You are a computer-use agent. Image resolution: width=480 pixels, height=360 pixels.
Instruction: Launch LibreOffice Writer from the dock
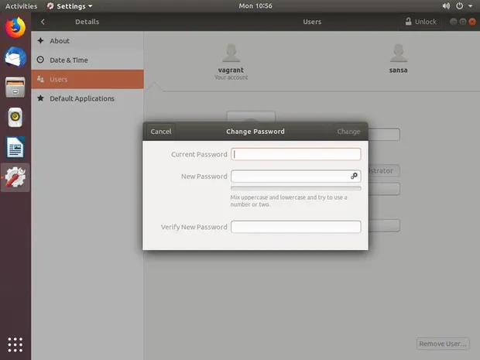(x=15, y=147)
